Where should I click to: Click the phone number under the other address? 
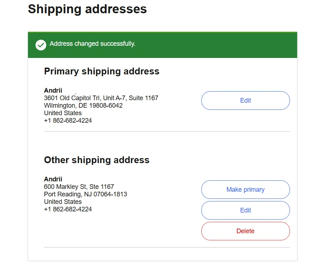point(68,209)
